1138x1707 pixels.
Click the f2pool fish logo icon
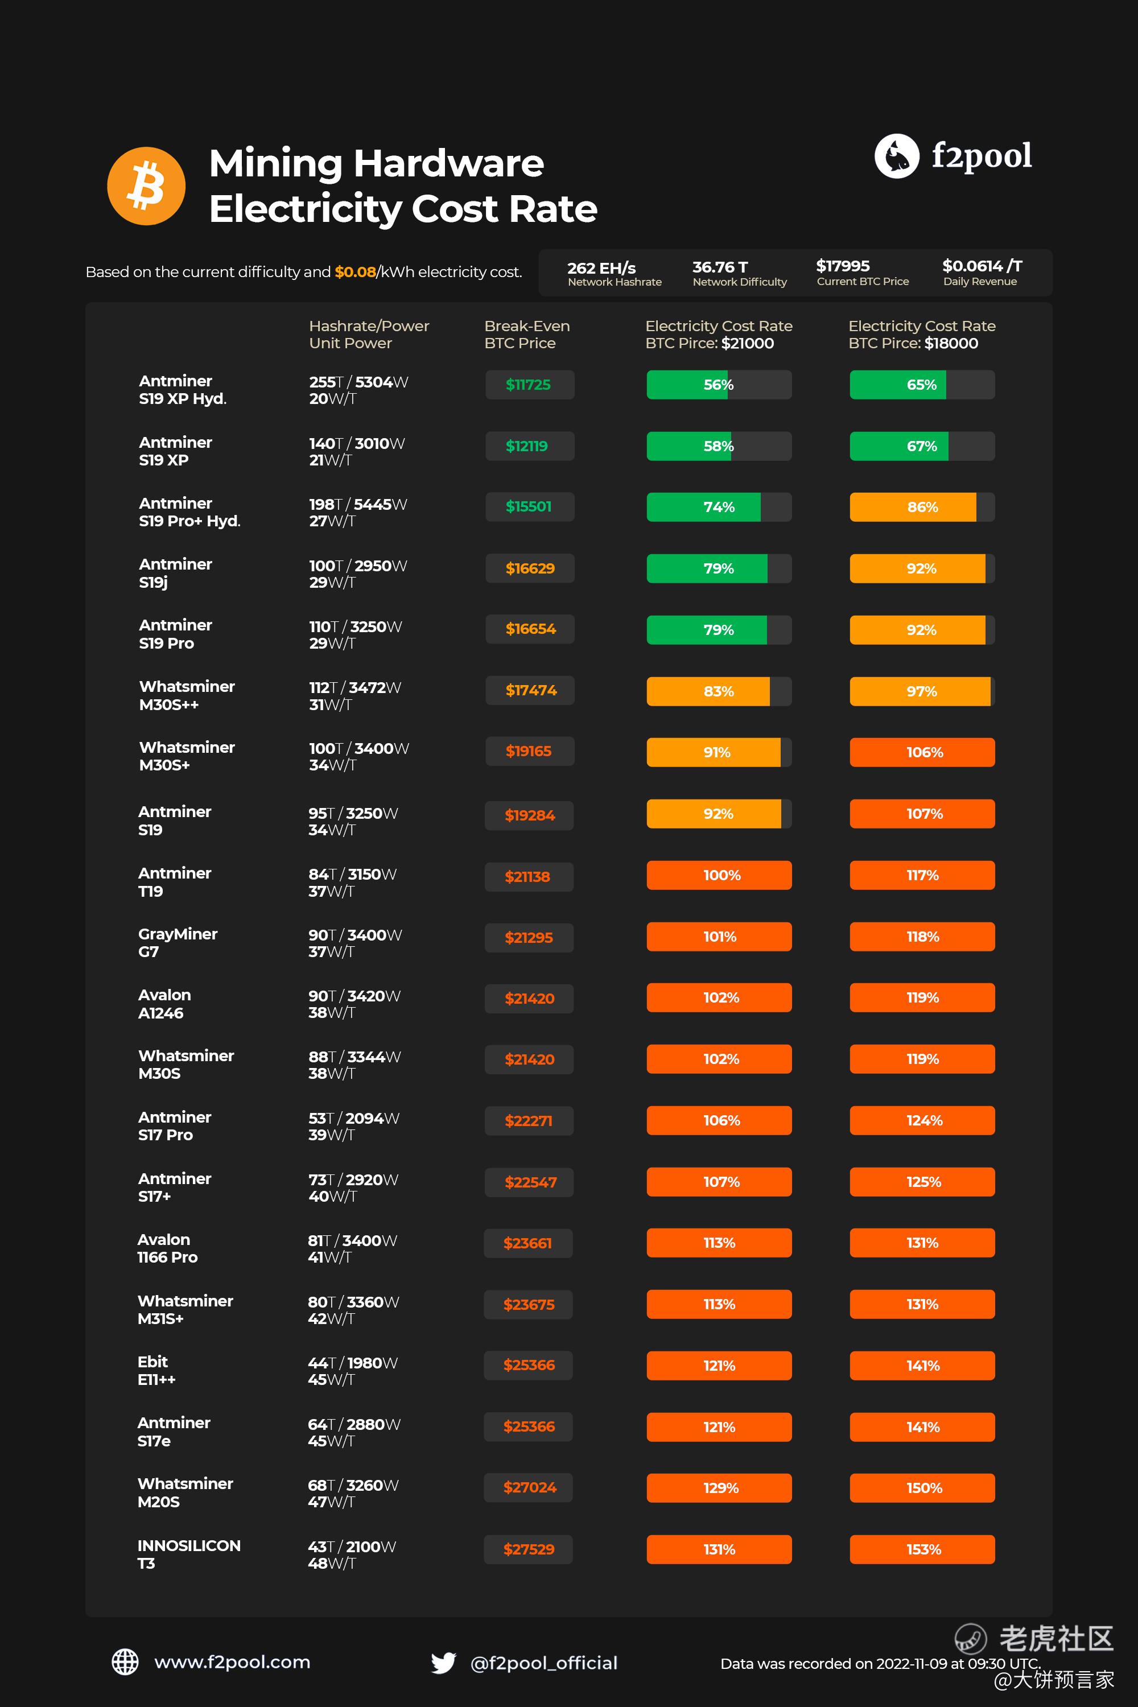896,156
